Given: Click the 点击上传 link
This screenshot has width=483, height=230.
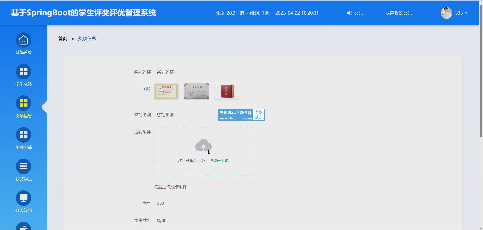Looking at the screenshot, I should [x=221, y=161].
